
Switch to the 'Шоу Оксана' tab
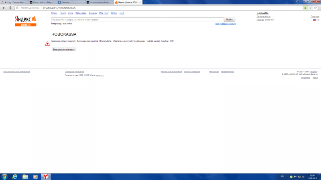click(x=14, y=2)
